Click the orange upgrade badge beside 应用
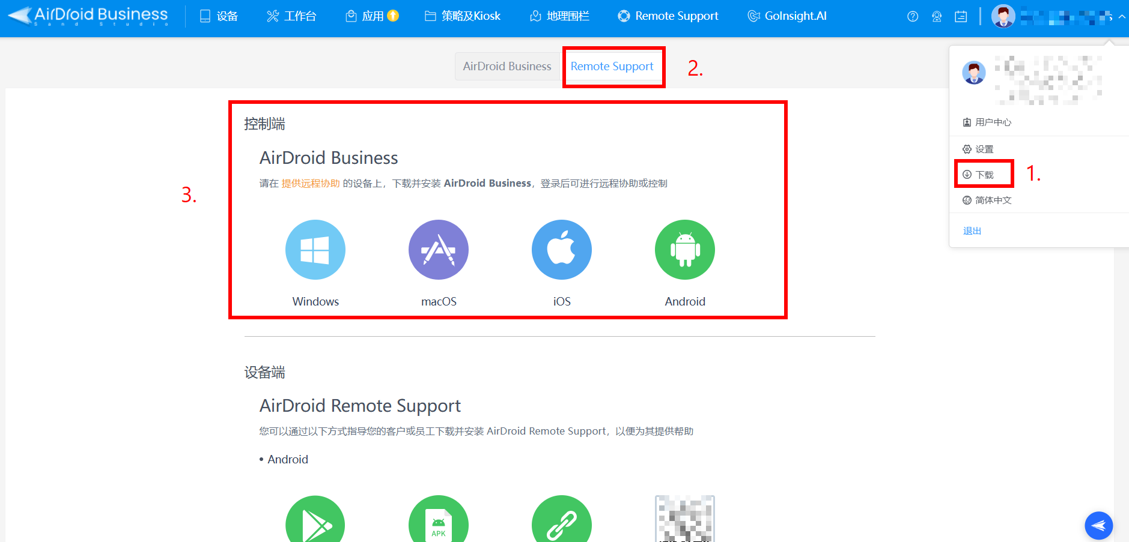This screenshot has height=542, width=1129. point(393,16)
